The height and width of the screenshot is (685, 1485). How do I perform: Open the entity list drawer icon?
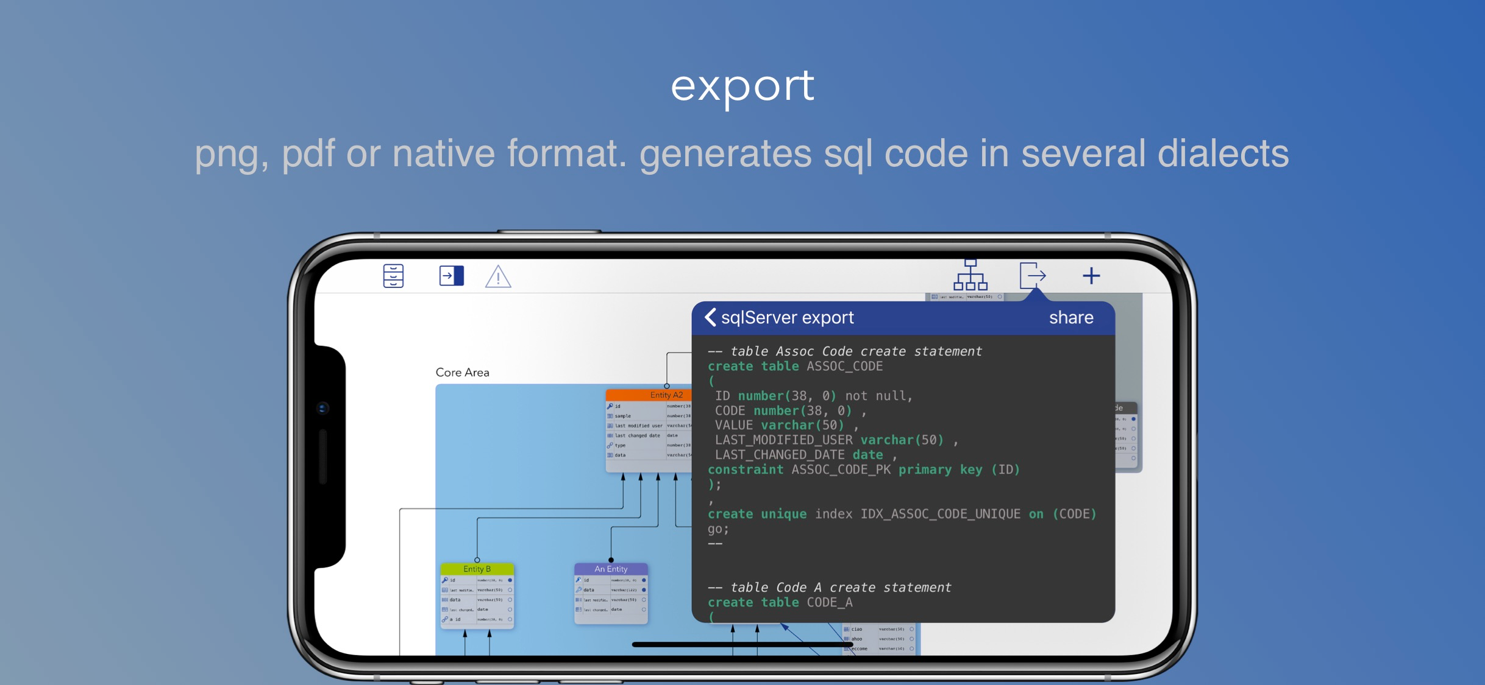(x=393, y=276)
